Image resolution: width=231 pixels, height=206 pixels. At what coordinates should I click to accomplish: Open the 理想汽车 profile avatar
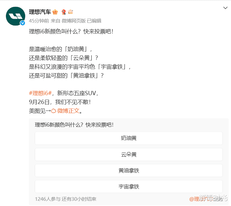click(x=15, y=16)
